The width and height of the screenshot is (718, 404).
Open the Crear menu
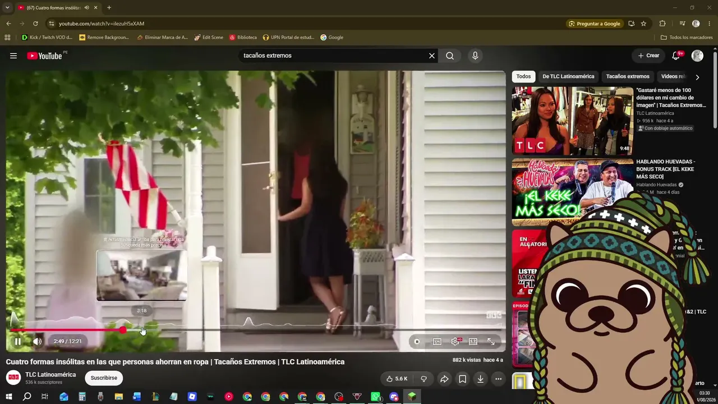(x=648, y=56)
